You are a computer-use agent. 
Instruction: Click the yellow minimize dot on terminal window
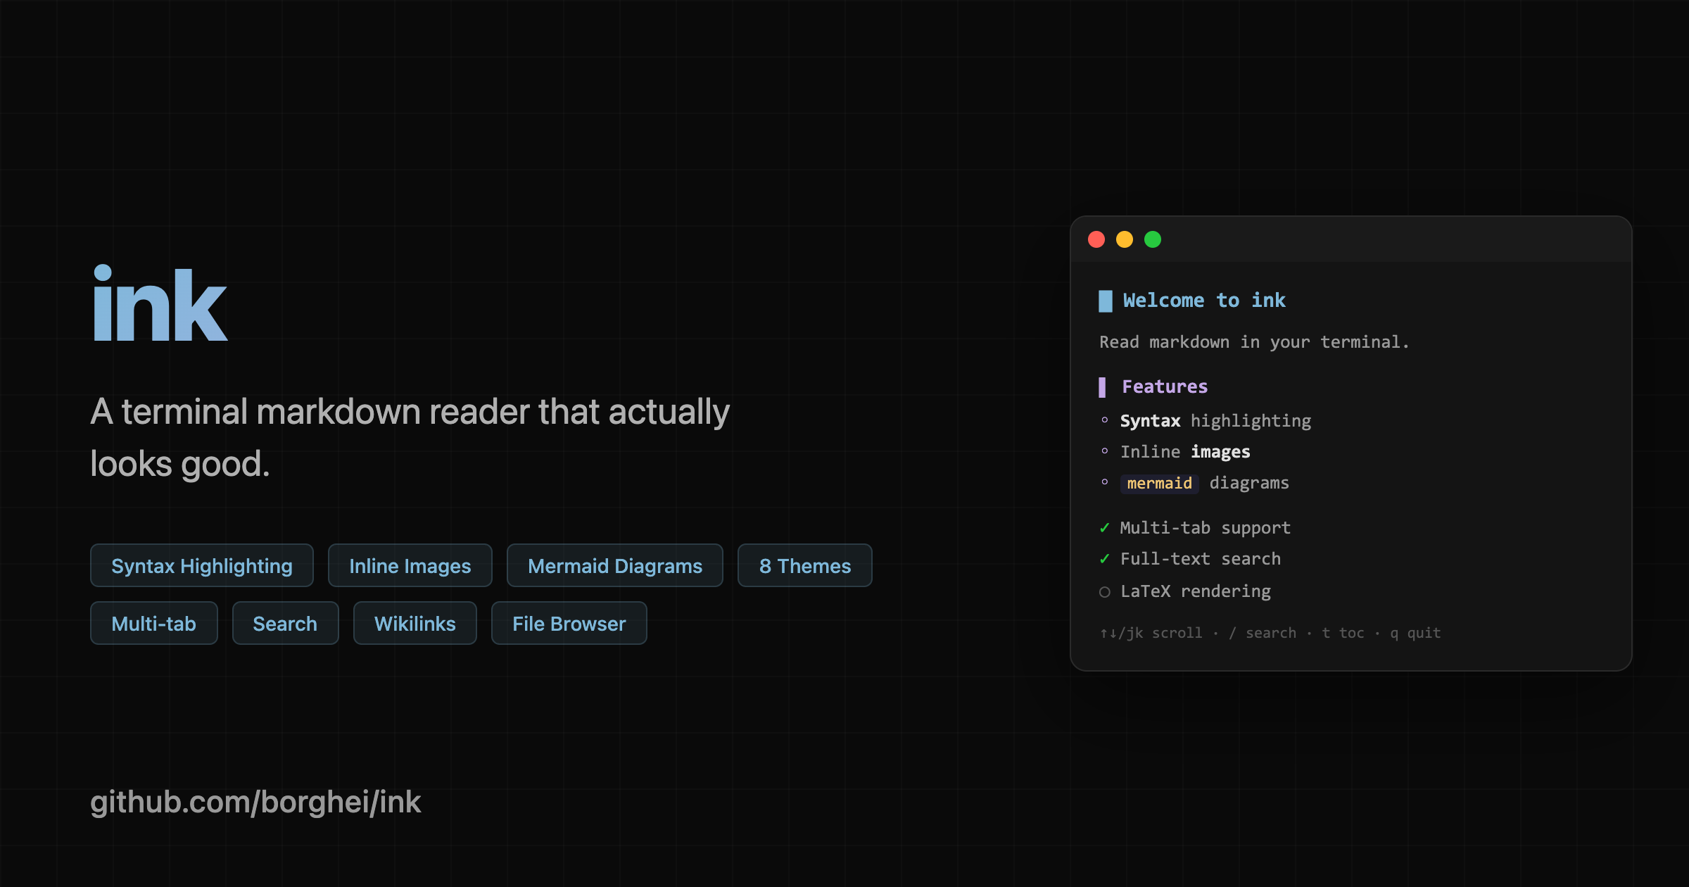coord(1125,239)
